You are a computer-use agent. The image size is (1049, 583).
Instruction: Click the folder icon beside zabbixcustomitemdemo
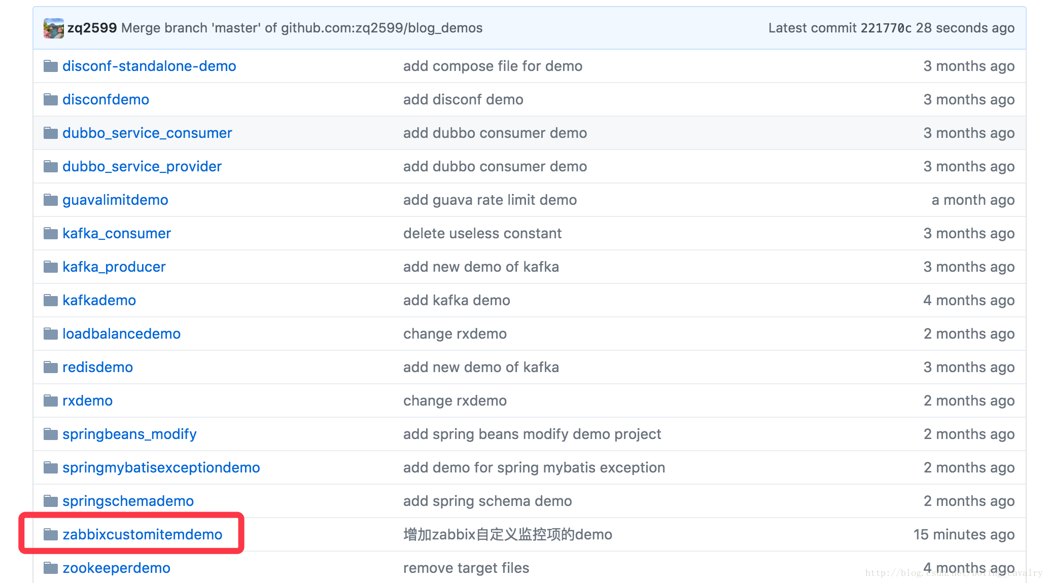[50, 534]
